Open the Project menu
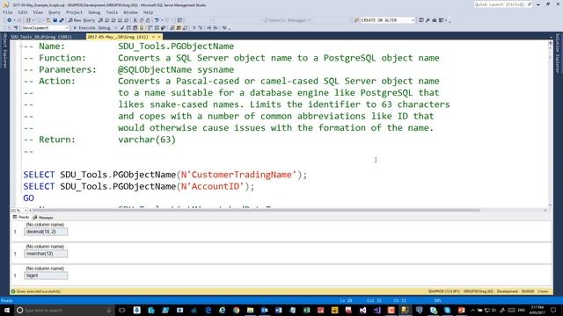 coord(74,12)
